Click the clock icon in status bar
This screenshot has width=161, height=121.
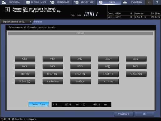[x=2, y=119]
